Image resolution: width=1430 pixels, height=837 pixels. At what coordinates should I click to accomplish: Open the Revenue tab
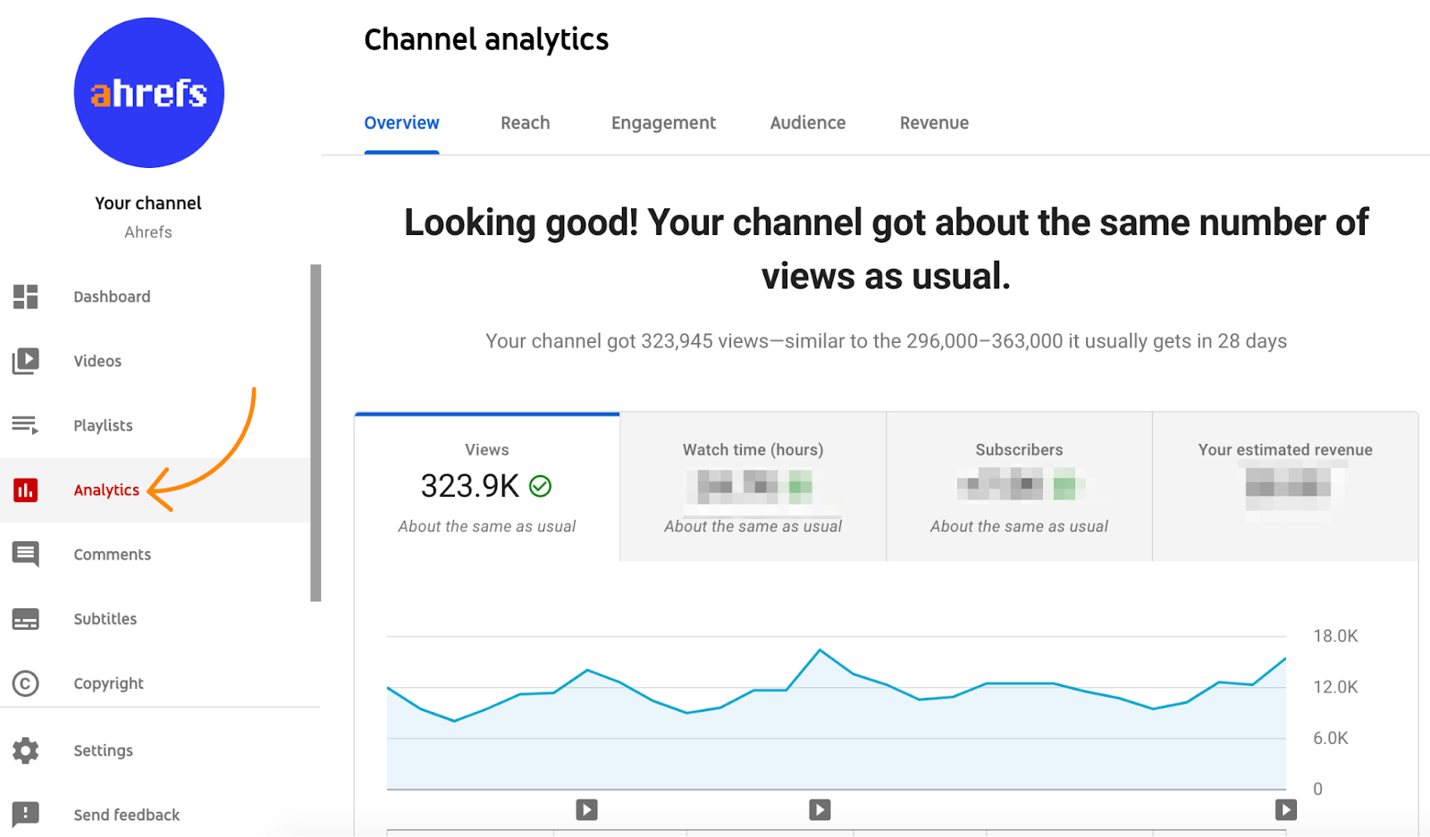(933, 122)
